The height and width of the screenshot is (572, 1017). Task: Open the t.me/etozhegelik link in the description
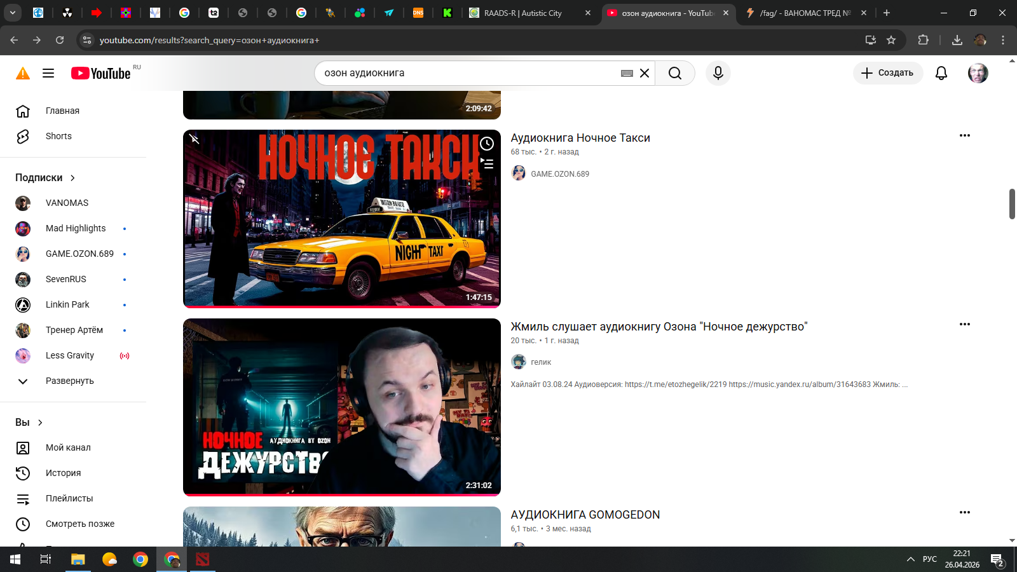point(676,385)
